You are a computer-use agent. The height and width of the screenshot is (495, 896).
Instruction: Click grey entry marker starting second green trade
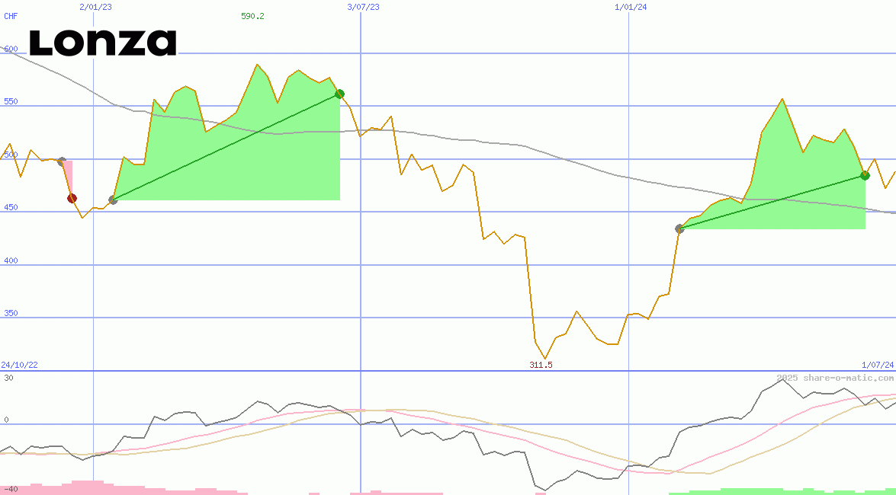click(679, 228)
